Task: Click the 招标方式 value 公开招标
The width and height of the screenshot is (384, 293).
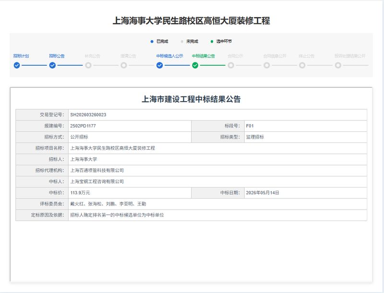Action: click(x=79, y=137)
